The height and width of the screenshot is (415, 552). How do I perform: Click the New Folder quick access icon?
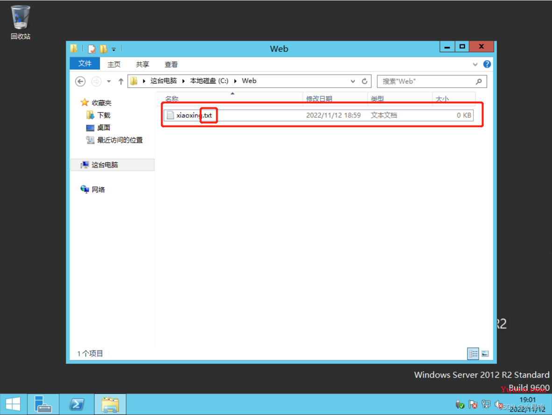click(104, 49)
